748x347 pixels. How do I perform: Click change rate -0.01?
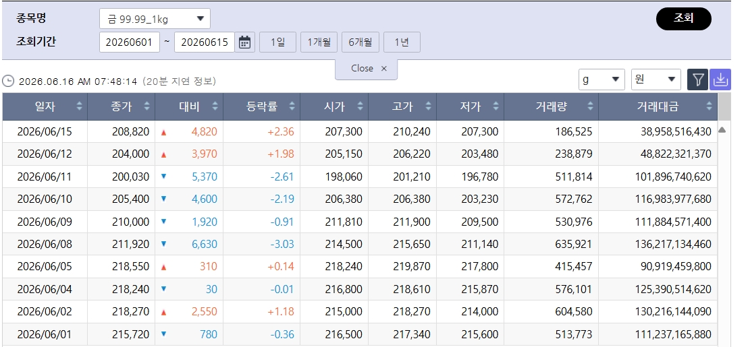click(282, 290)
